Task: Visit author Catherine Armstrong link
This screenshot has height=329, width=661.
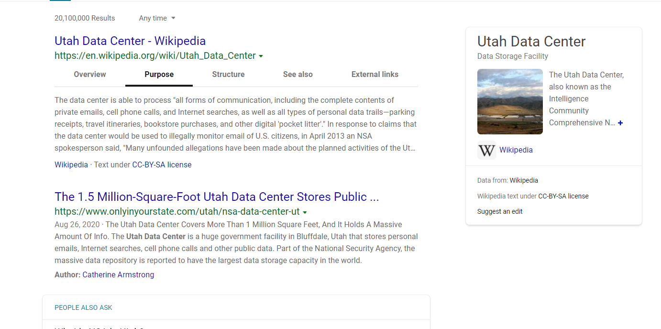Action: (x=118, y=275)
